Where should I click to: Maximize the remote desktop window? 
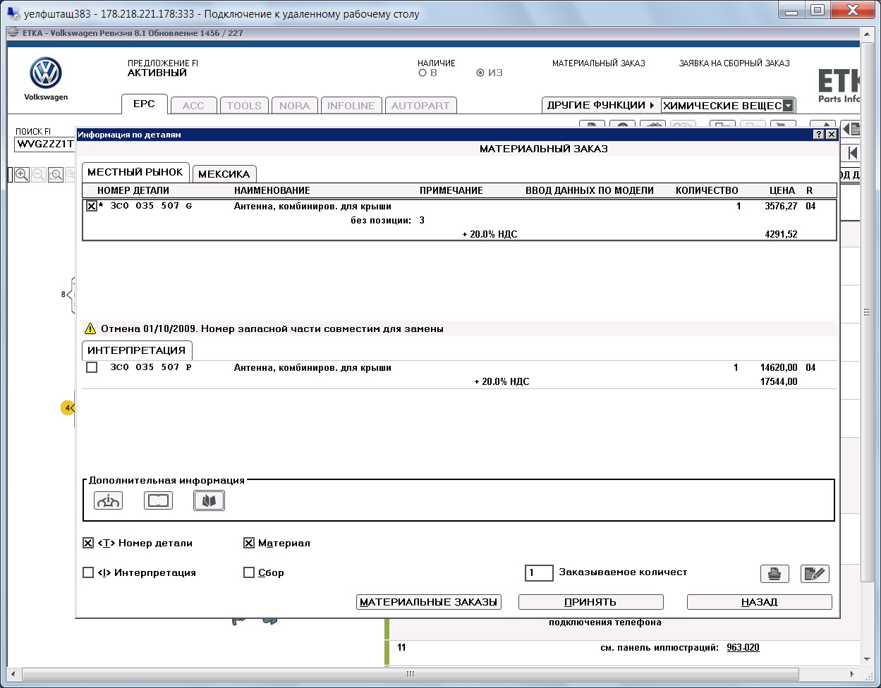click(818, 10)
